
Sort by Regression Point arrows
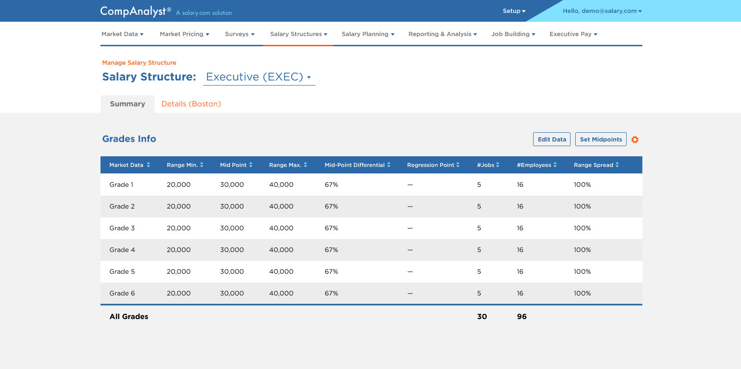click(458, 165)
